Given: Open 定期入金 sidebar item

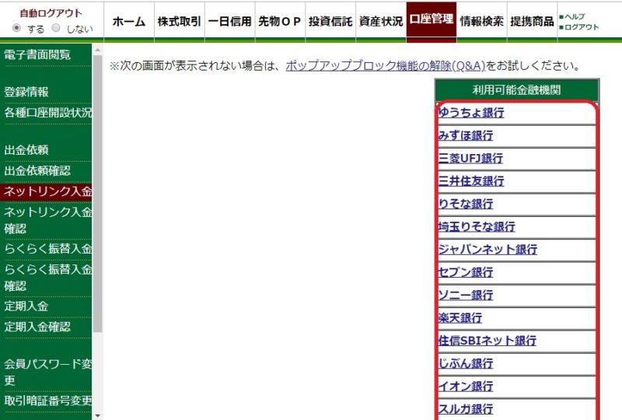Looking at the screenshot, I should pyautogui.click(x=26, y=306).
